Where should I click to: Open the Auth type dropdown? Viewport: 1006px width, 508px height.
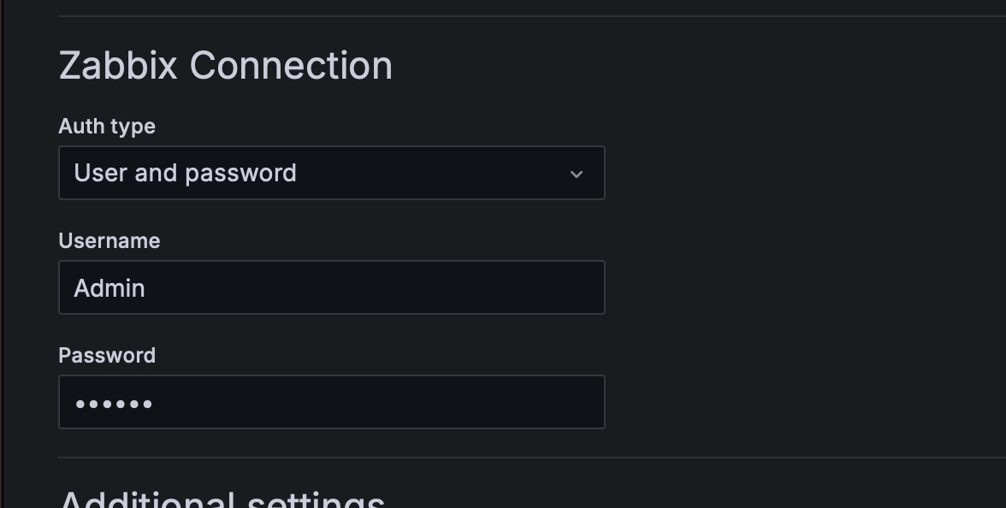tap(331, 173)
